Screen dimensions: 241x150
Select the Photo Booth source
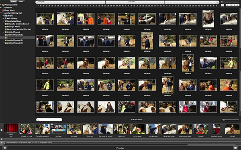coord(9,10)
